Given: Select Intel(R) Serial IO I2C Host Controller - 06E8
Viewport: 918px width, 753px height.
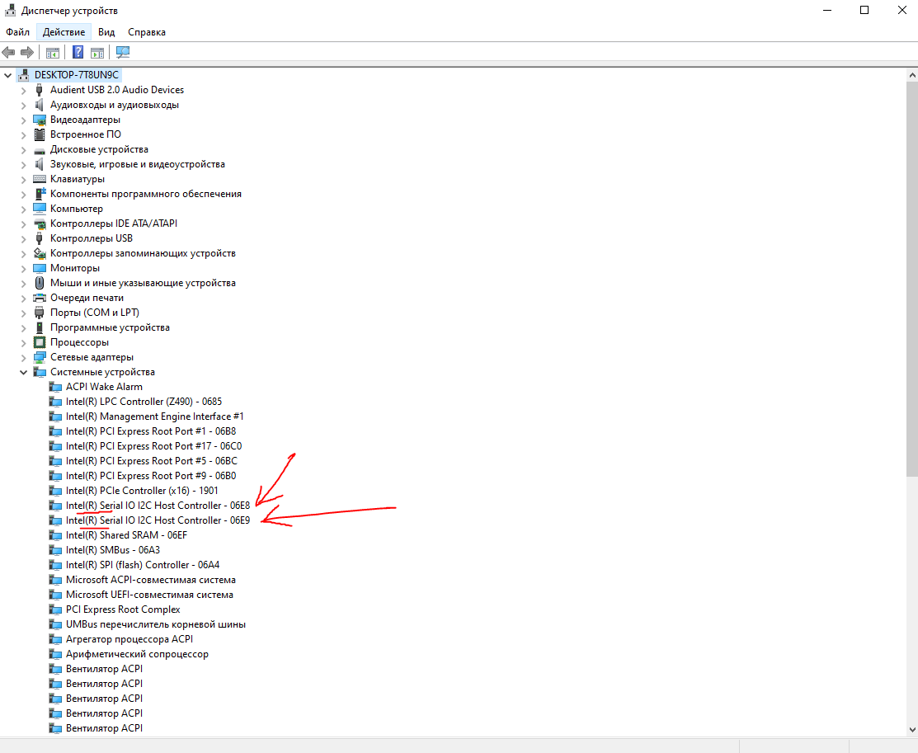Looking at the screenshot, I should tap(158, 506).
